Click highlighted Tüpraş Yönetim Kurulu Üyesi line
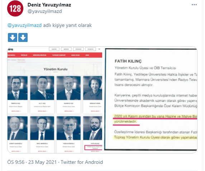Viewport: 205px width, 171px height. (x=156, y=137)
